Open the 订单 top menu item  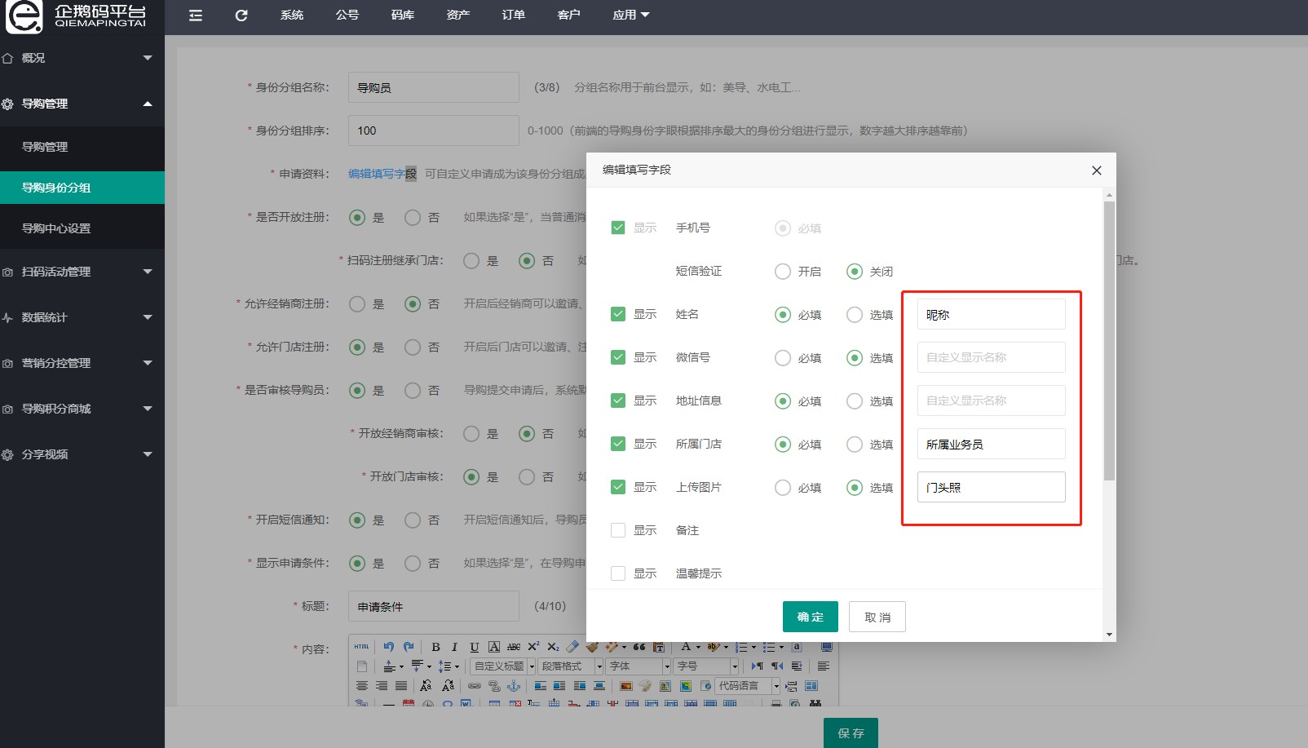(x=513, y=15)
